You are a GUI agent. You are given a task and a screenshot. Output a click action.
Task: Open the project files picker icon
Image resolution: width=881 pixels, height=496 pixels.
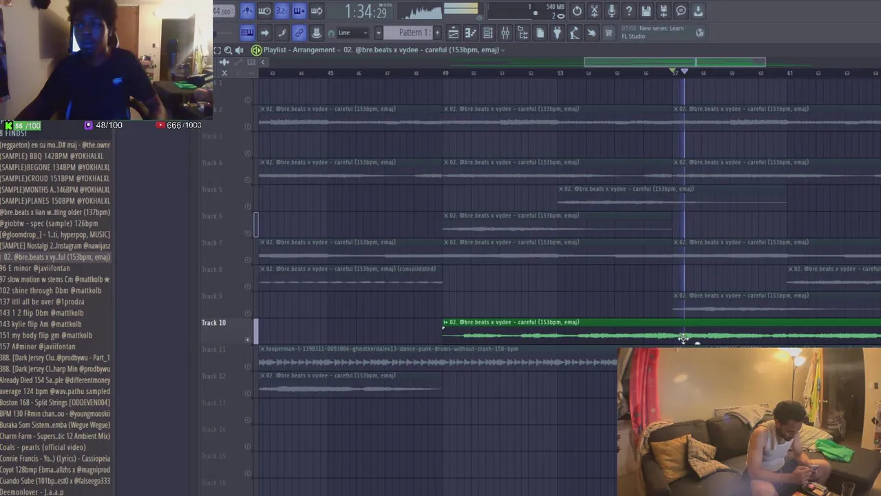point(540,32)
